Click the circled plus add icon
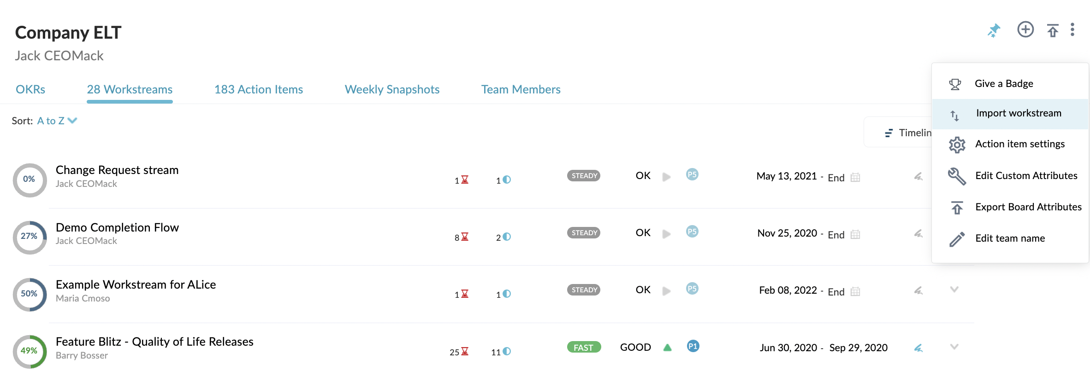 pyautogui.click(x=1025, y=30)
